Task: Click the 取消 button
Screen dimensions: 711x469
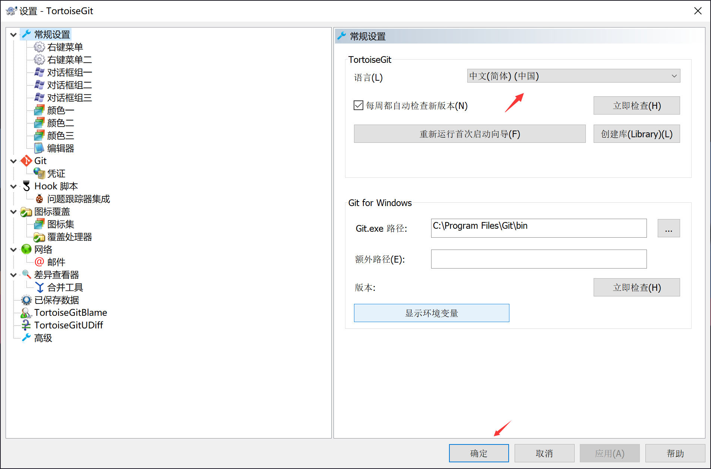Action: point(544,453)
